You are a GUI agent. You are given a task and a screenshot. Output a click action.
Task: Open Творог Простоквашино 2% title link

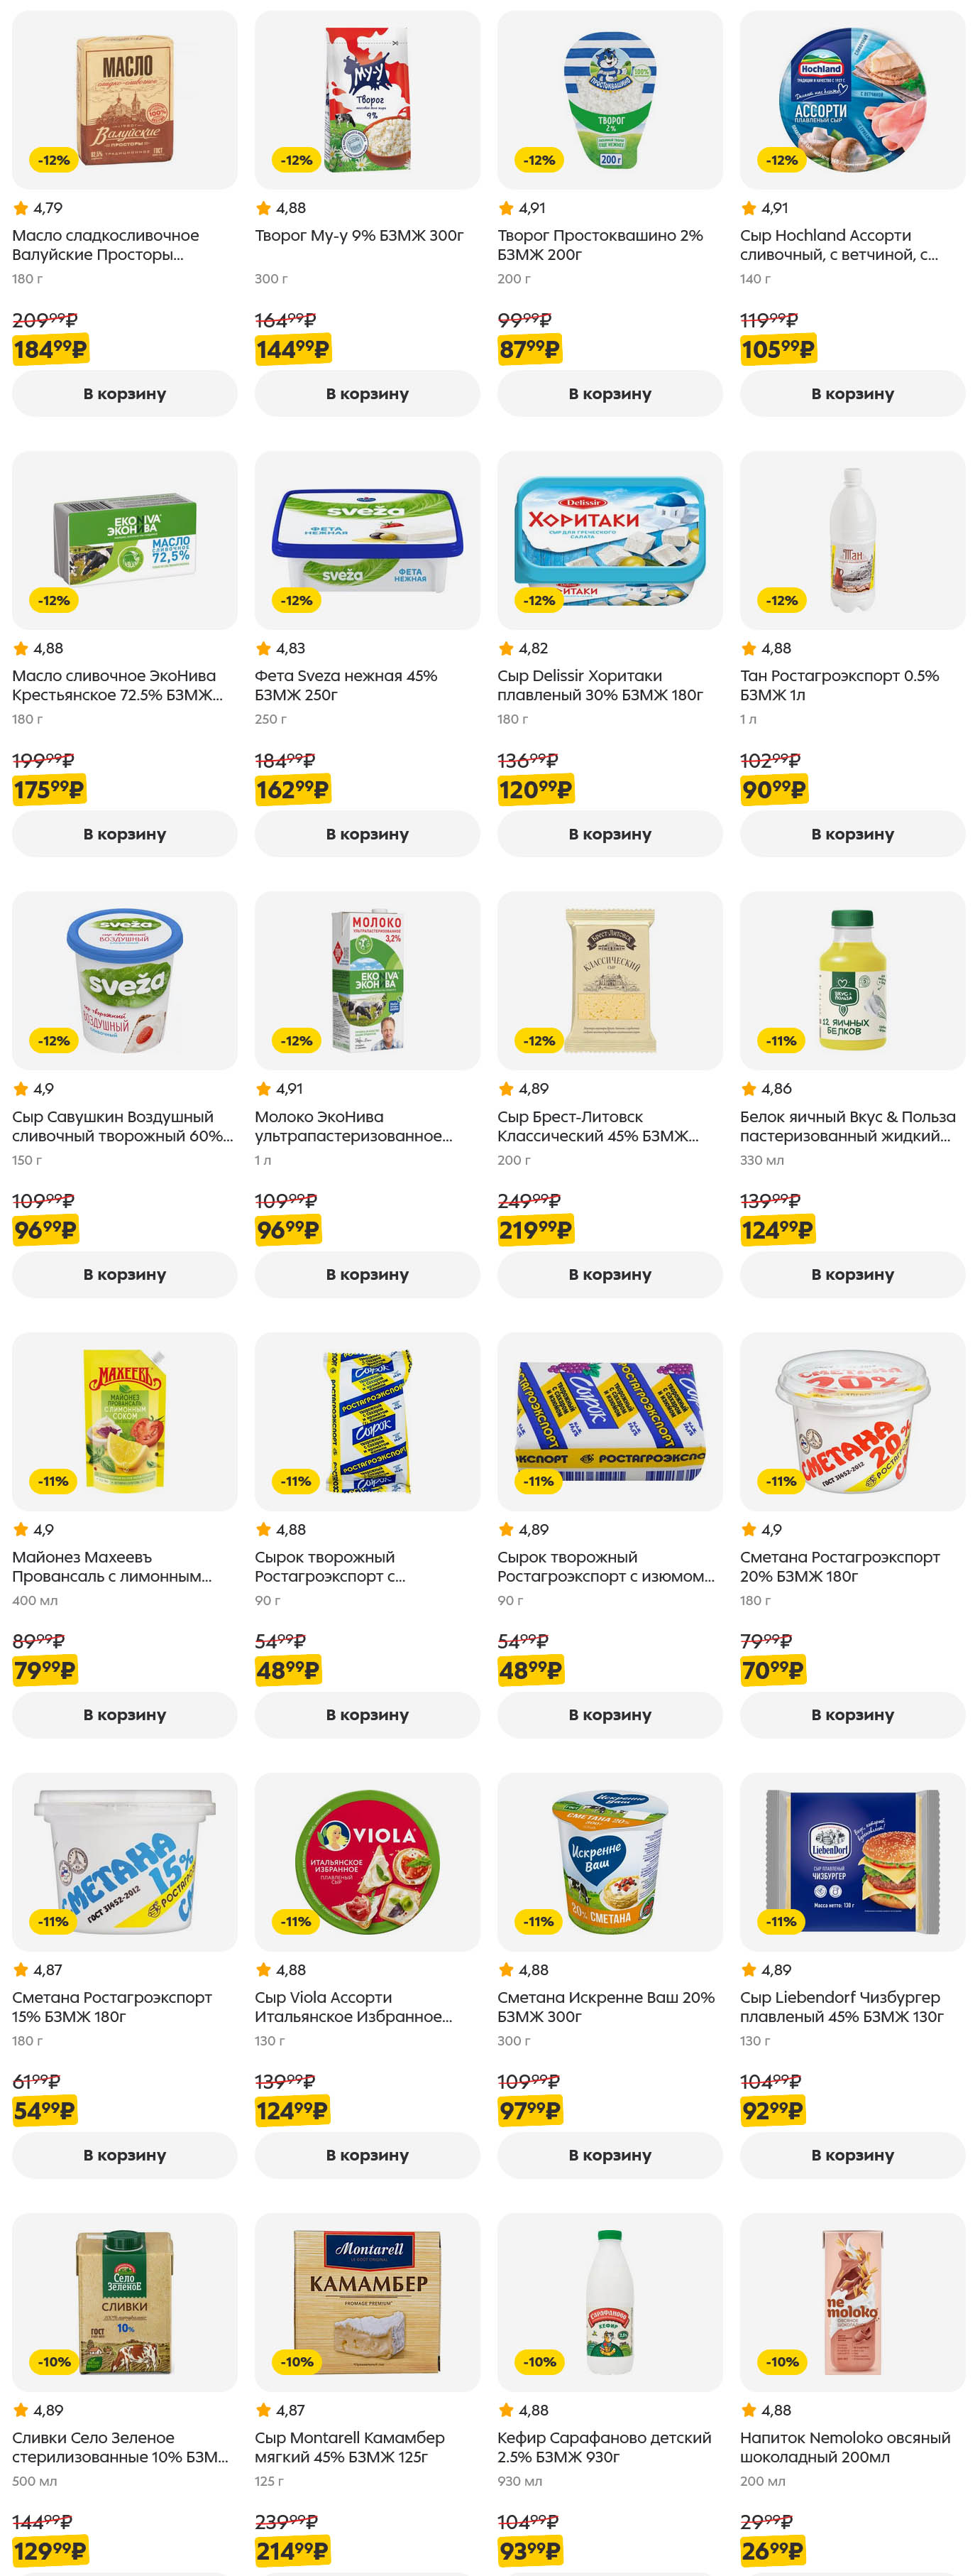click(600, 245)
